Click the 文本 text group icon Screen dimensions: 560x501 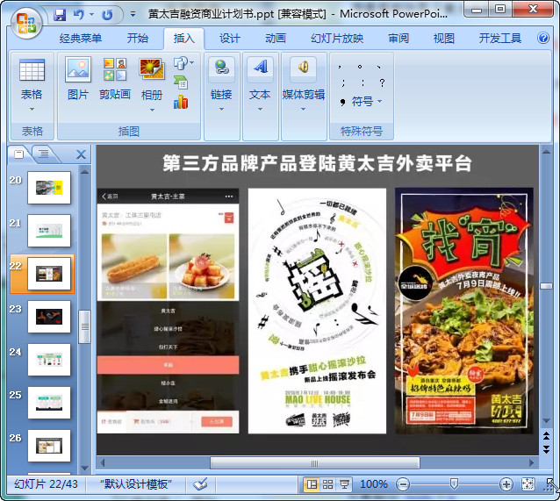pyautogui.click(x=260, y=68)
